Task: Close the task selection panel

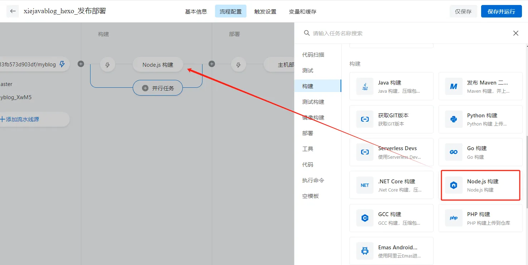Action: [x=515, y=33]
